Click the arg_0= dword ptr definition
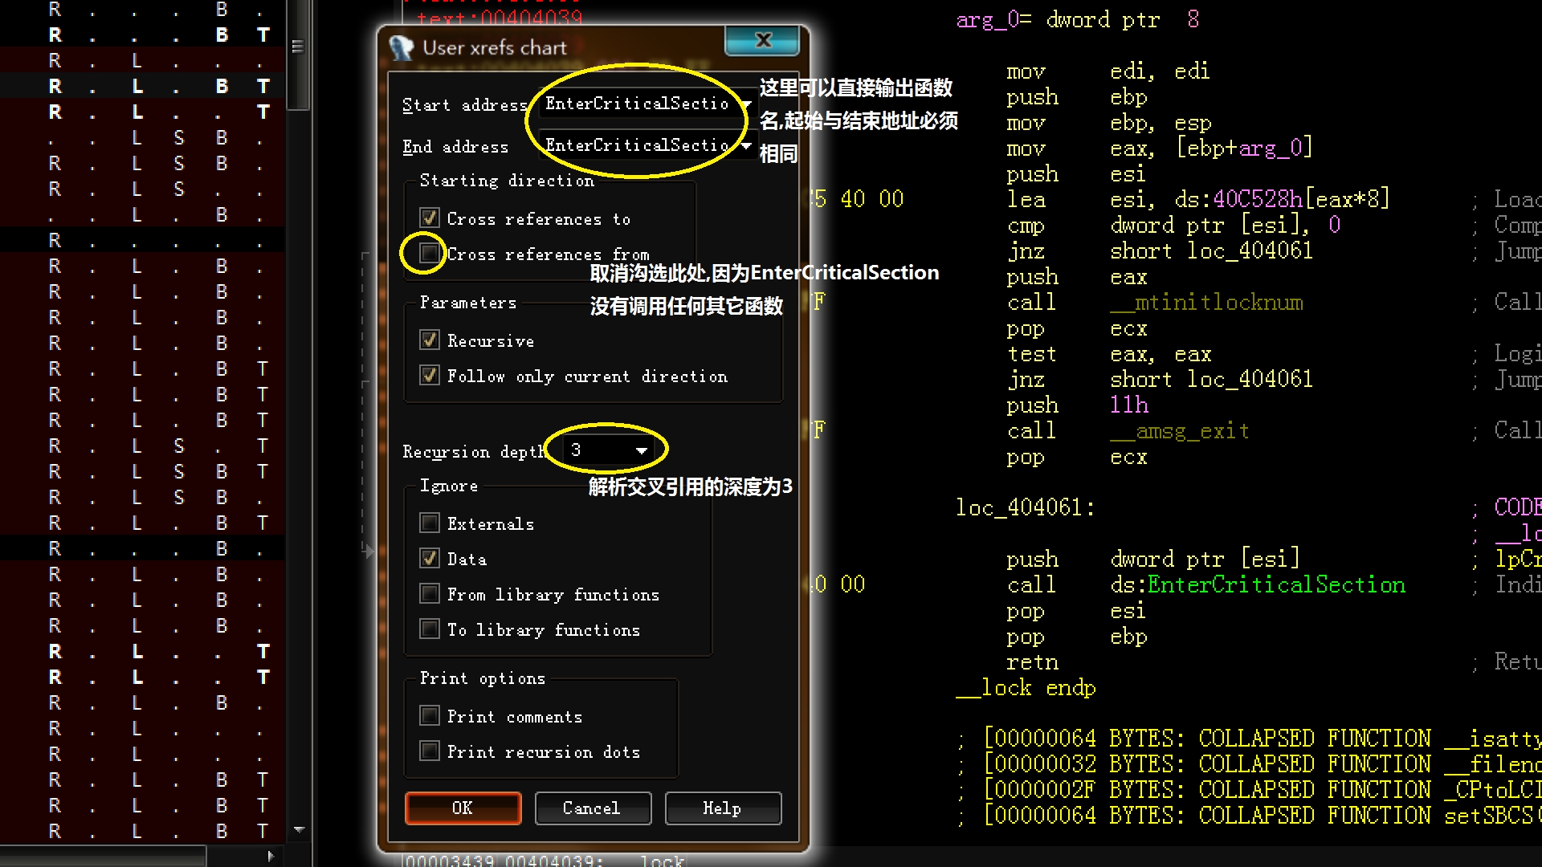 pyautogui.click(x=1078, y=20)
